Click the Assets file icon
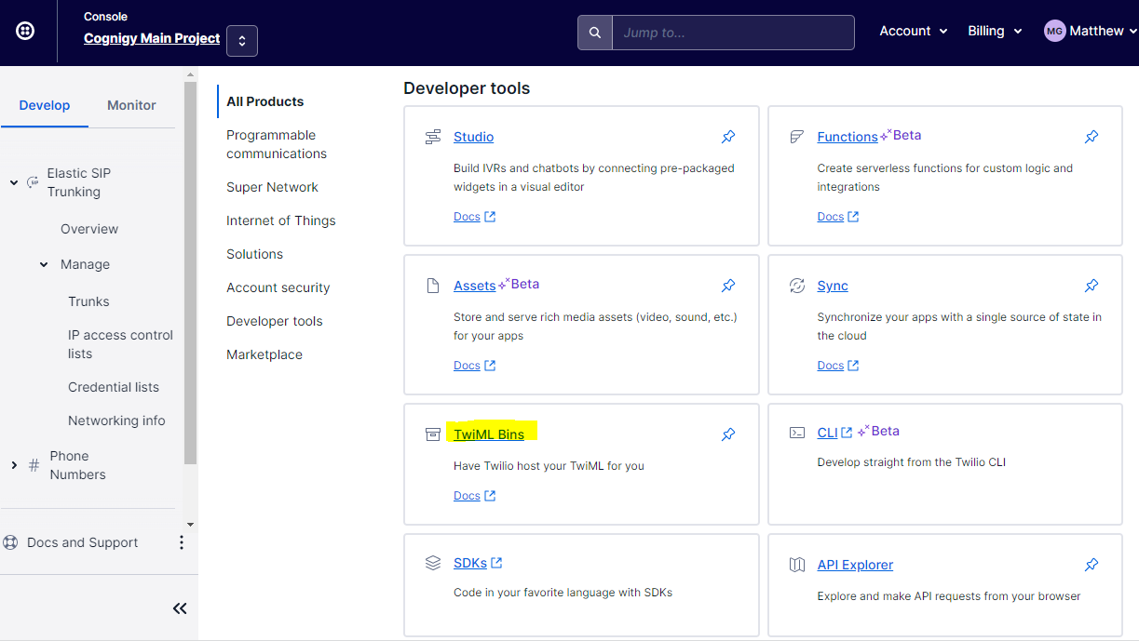 click(433, 286)
